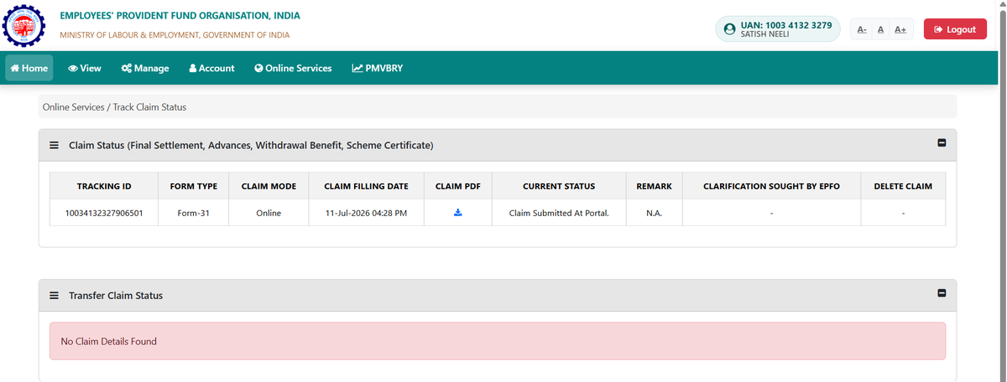Screen dimensions: 1007x382
Task: Increase font size with the A+ button
Action: [900, 29]
